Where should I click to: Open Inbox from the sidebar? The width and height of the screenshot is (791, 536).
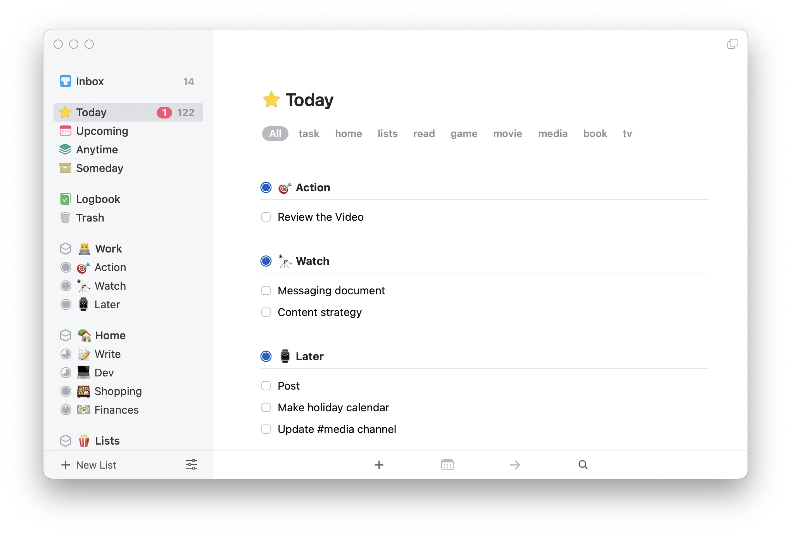[x=90, y=81]
